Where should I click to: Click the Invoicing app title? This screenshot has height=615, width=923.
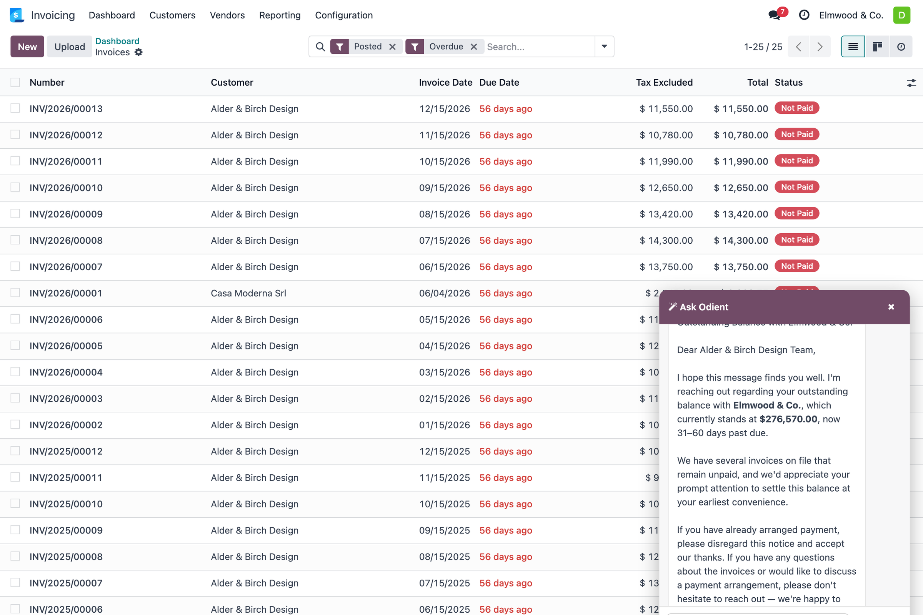coord(53,15)
